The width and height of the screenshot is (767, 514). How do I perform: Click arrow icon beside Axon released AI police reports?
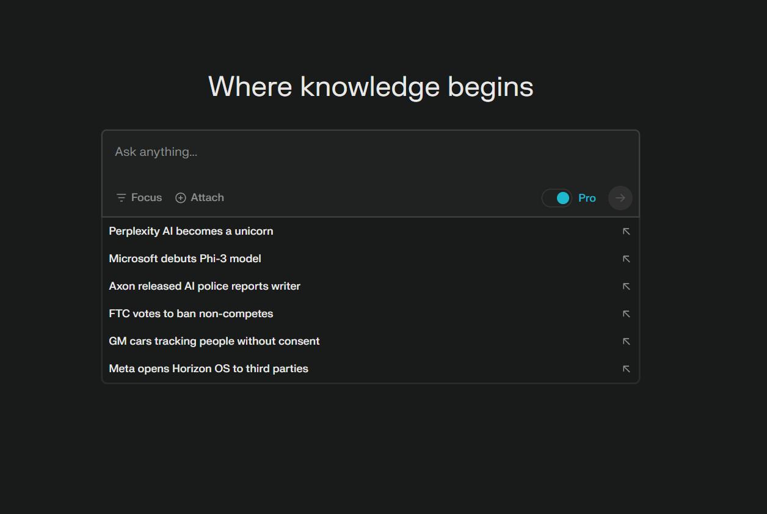coord(626,287)
